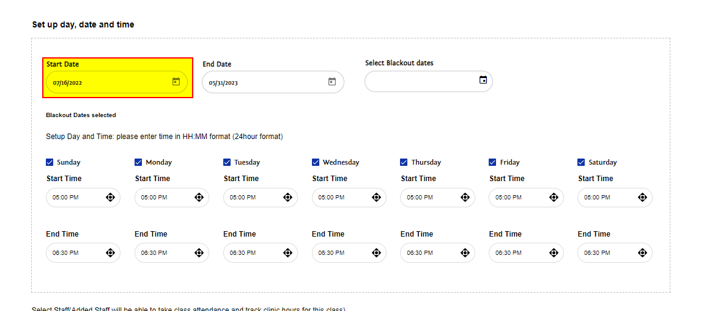Uncheck the Sunday checkbox
704x311 pixels.
click(x=50, y=162)
